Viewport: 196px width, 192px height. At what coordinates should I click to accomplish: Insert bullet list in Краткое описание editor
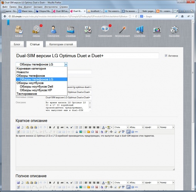(77, 127)
